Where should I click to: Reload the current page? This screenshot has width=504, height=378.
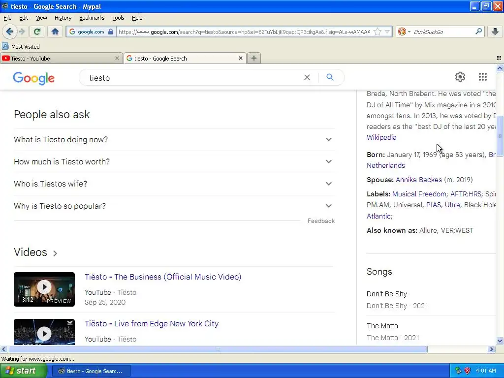point(37,31)
